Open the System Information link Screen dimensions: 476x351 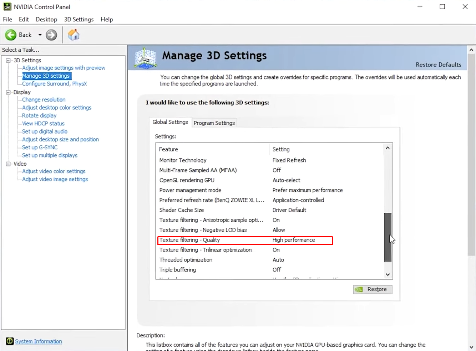[39, 341]
